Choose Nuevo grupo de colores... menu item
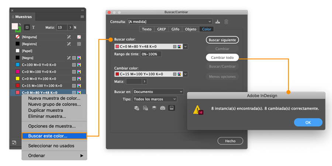Image resolution: width=332 pixels, height=166 pixels. (x=54, y=104)
